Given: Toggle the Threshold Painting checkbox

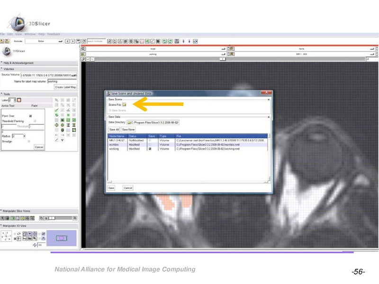Looking at the screenshot, I should pos(35,121).
